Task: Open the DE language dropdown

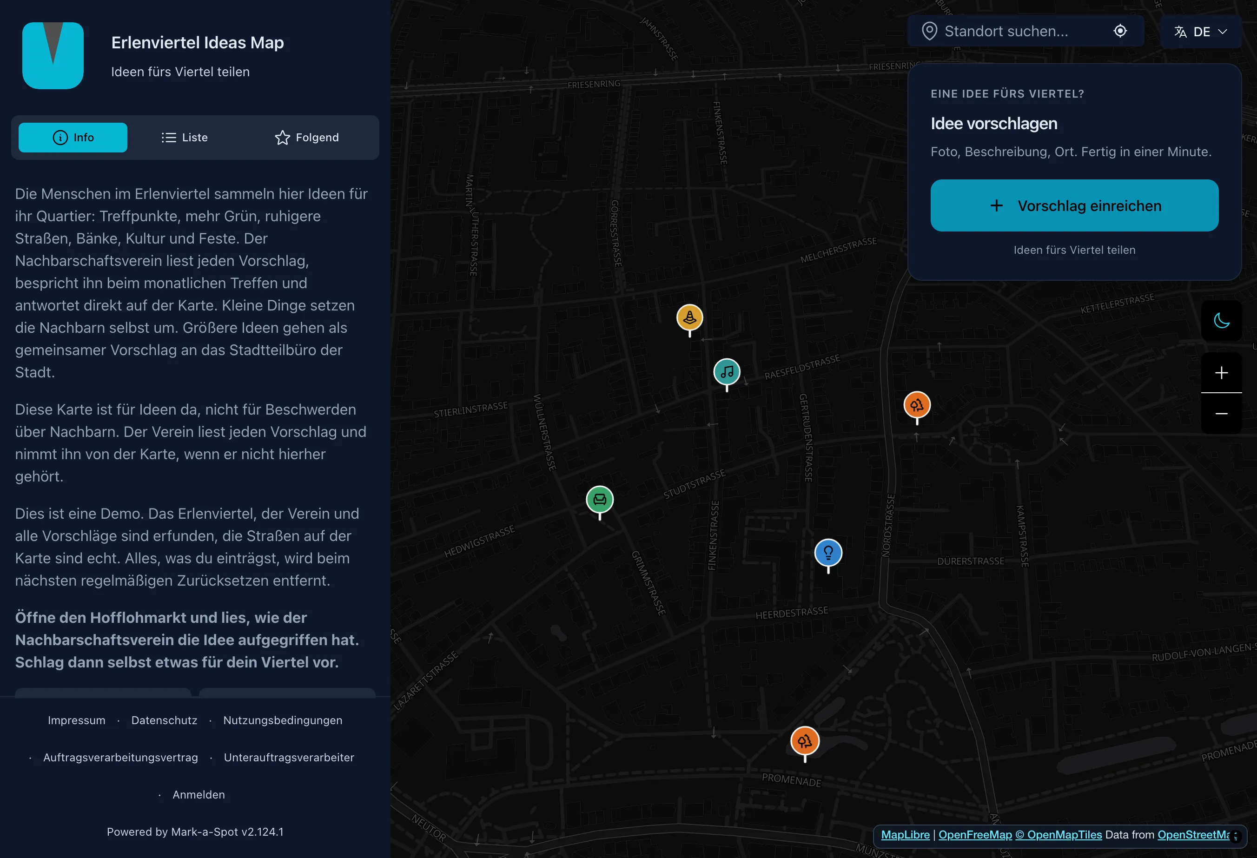Action: coord(1201,31)
